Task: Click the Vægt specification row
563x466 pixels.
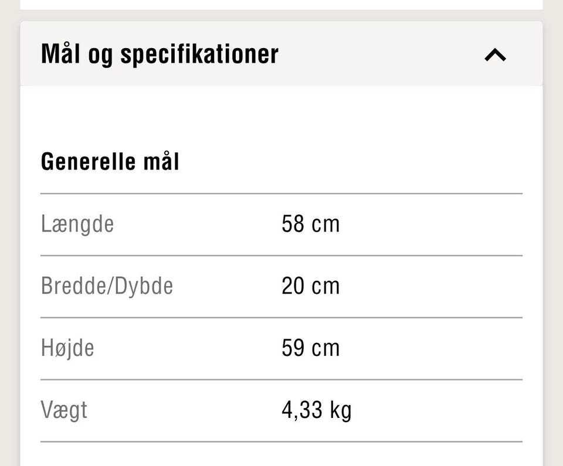Action: (x=281, y=410)
